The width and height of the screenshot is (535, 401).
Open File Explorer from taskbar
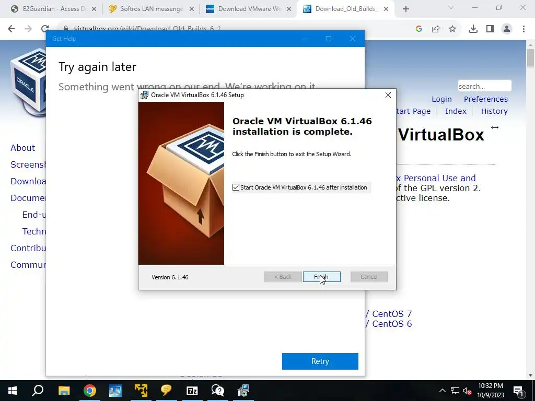pos(64,391)
